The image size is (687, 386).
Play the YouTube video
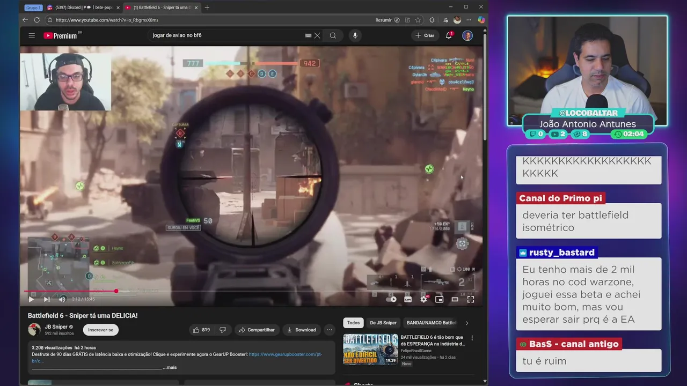point(31,299)
